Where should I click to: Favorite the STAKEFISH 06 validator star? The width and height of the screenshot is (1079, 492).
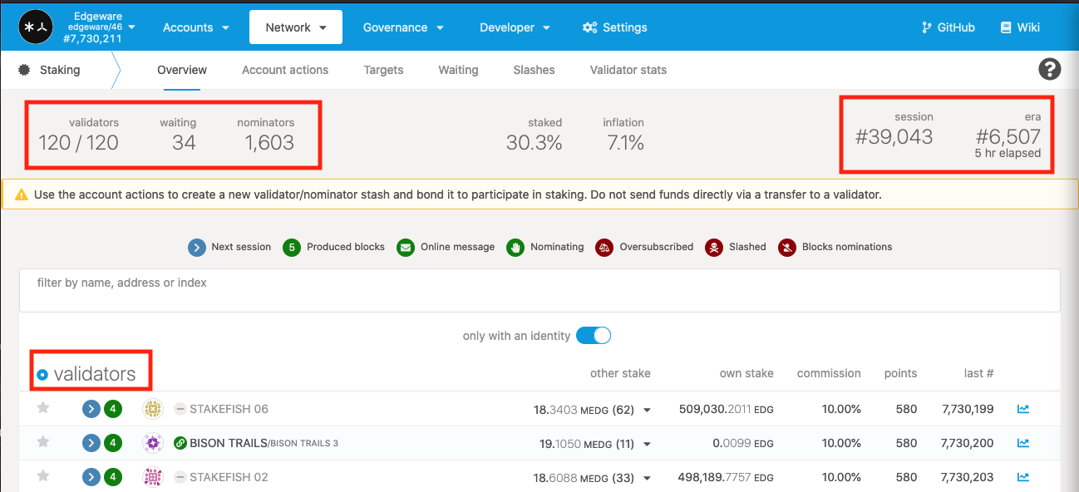(43, 408)
